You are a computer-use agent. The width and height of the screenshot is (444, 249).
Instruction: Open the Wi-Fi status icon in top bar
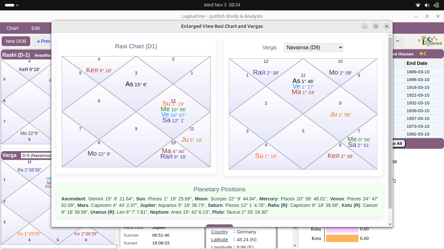418,5
